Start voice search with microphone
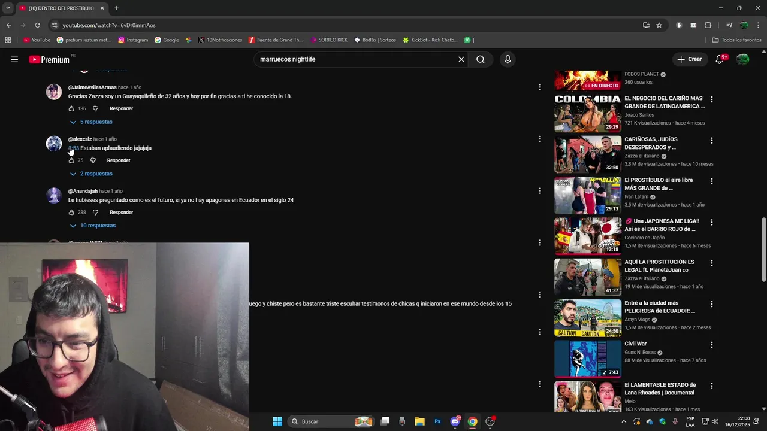The height and width of the screenshot is (431, 767). pos(508,59)
